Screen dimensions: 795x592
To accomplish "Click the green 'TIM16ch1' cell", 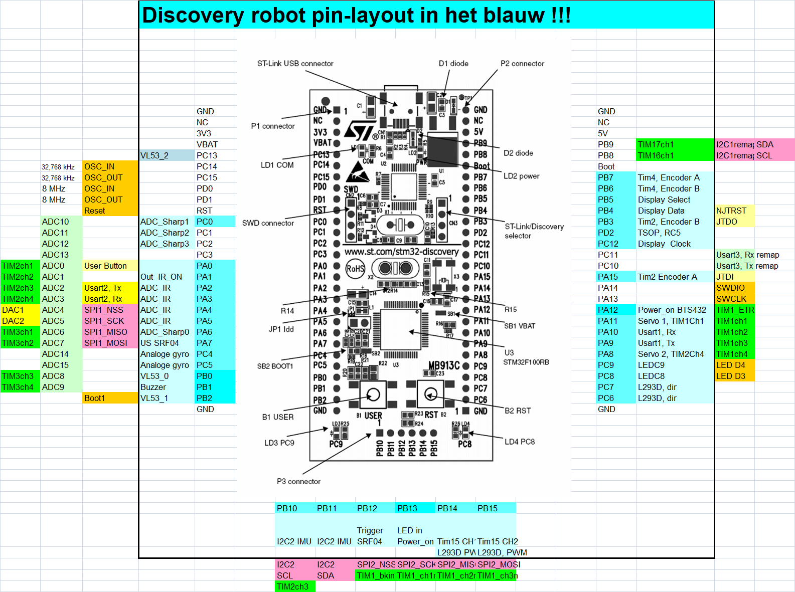I will pos(675,155).
